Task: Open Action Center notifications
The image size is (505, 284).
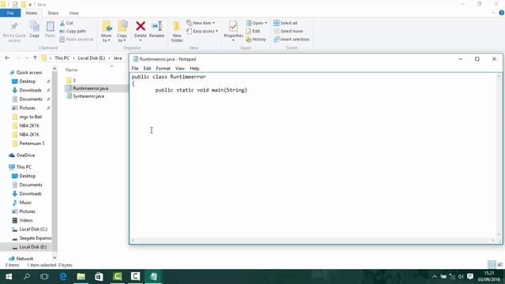Action: (470, 277)
